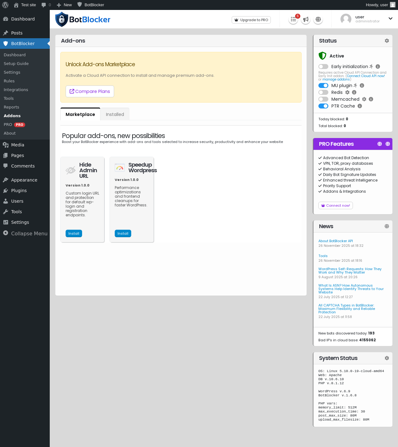
Task: Click the Upgrade to PRO button
Action: click(x=251, y=20)
